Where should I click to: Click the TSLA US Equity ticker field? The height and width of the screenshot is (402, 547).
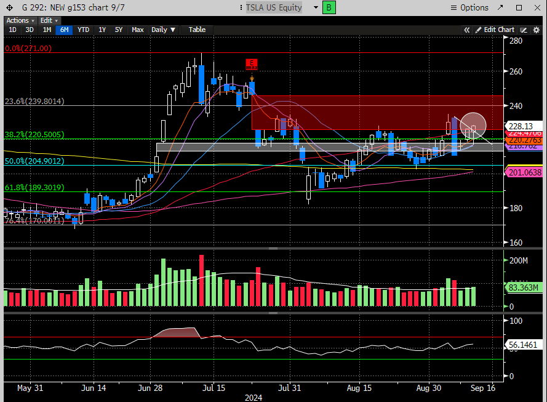point(274,7)
